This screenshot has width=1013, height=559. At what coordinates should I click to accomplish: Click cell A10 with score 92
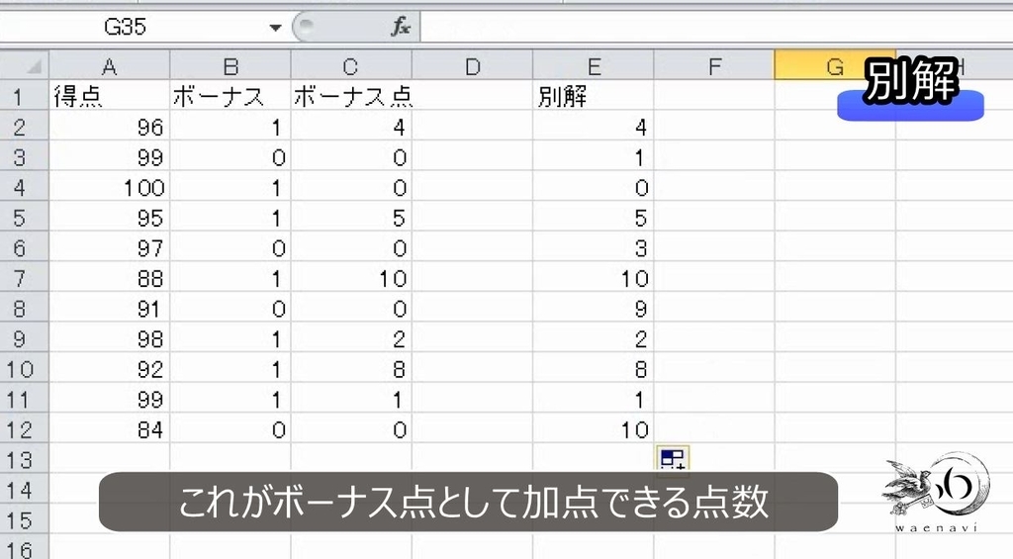(x=109, y=369)
